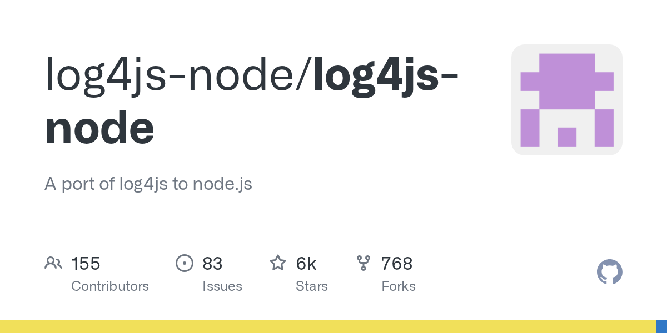The width and height of the screenshot is (667, 333).
Task: Click the blue language bar segment
Action: (x=661, y=326)
